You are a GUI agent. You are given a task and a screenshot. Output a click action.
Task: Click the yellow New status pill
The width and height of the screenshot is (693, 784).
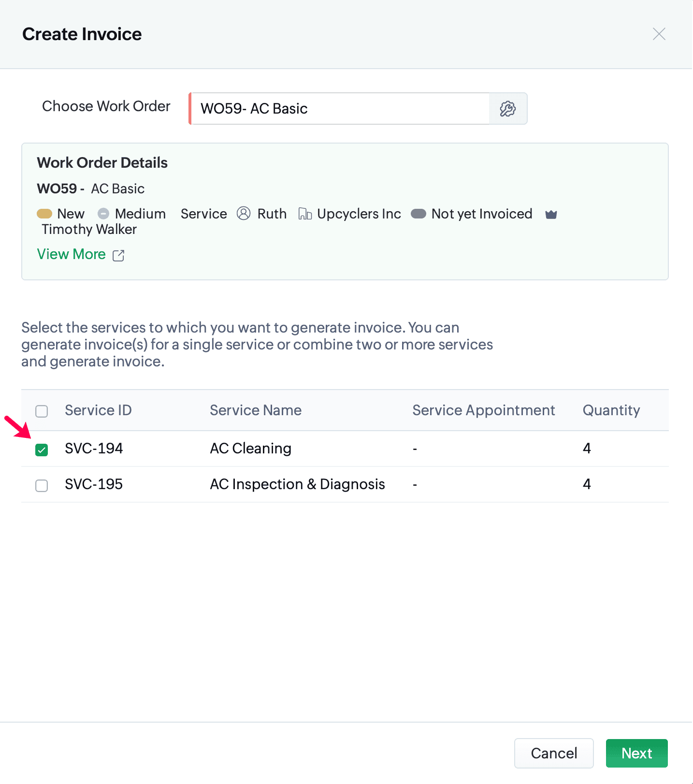[x=44, y=214]
